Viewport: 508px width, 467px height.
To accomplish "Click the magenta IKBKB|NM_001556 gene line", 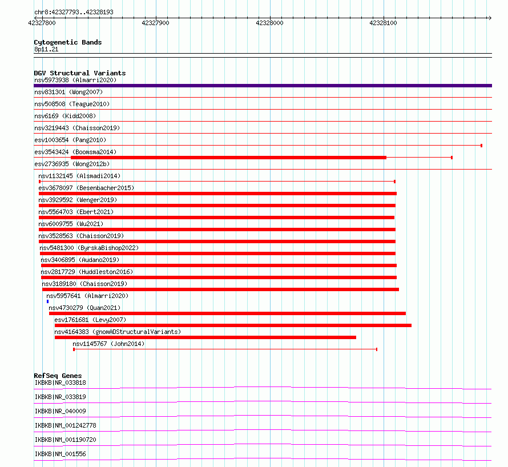I will pos(263,459).
